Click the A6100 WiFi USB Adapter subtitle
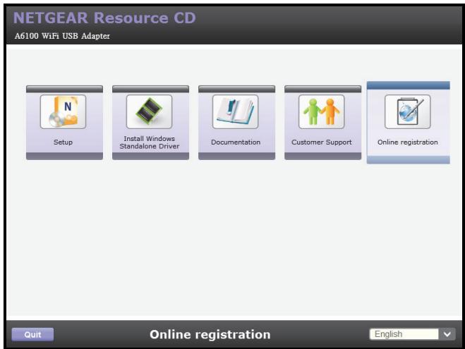 [62, 36]
